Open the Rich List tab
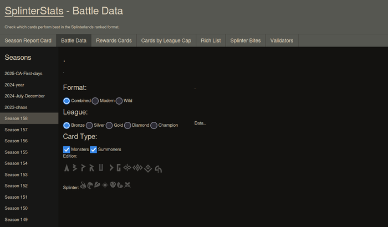Image resolution: width=388 pixels, height=227 pixels. coord(211,40)
